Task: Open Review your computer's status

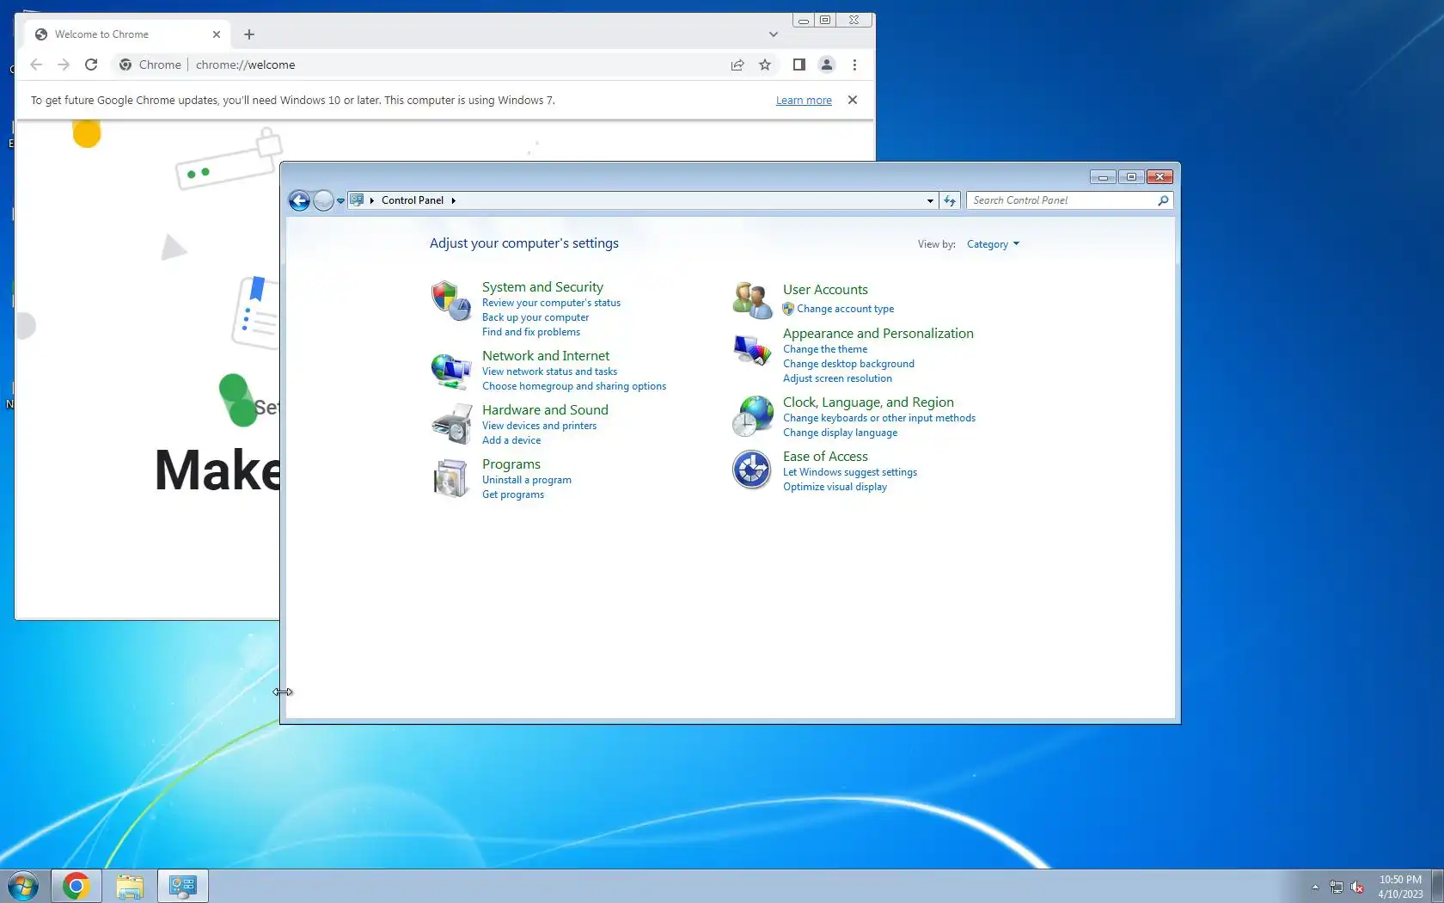Action: (551, 303)
